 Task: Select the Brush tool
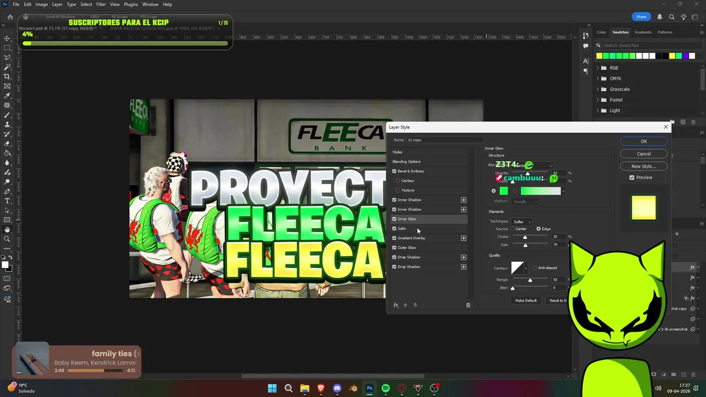[7, 115]
